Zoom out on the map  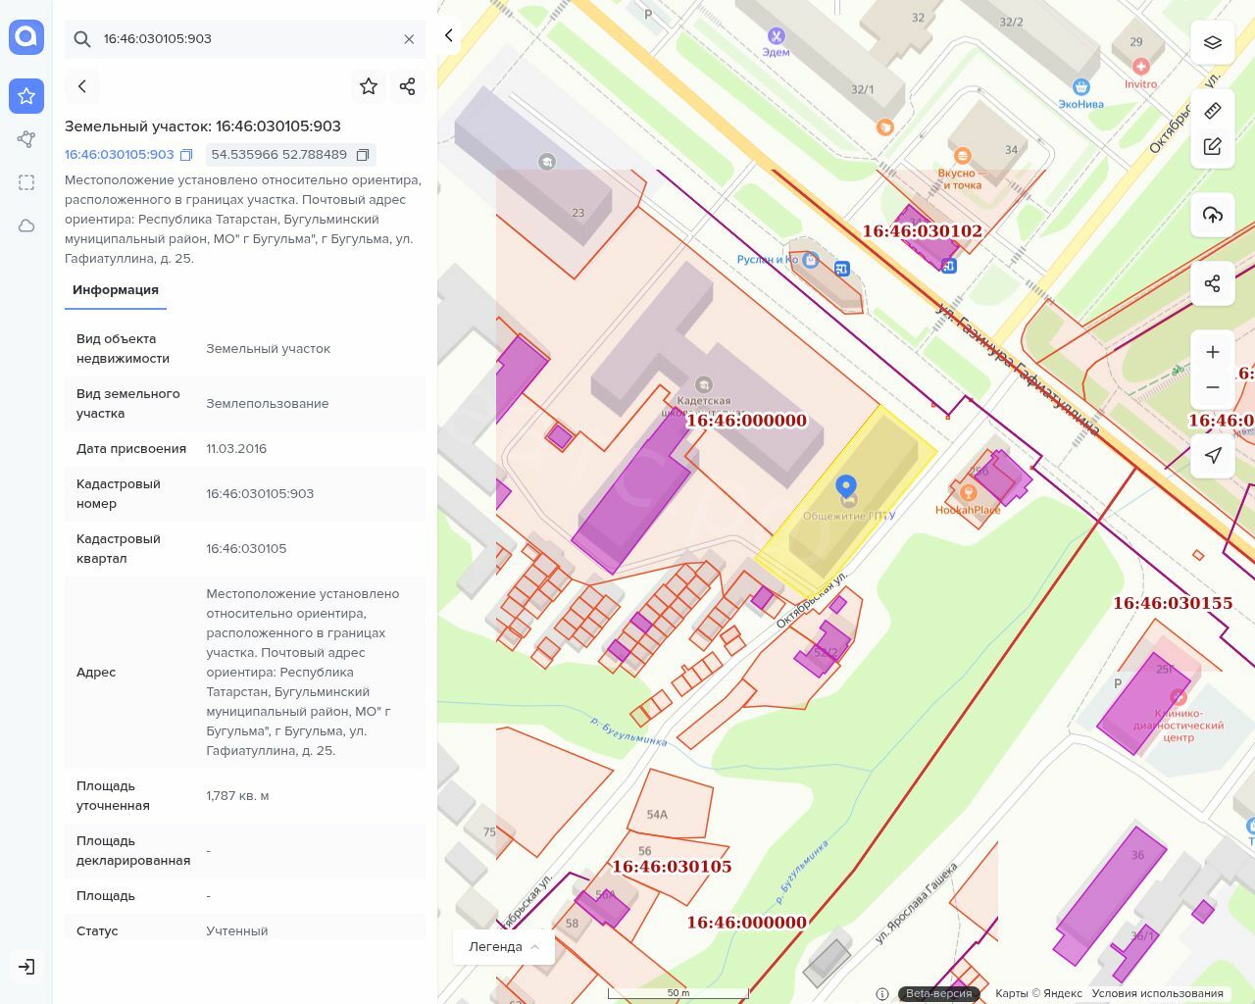(1212, 387)
